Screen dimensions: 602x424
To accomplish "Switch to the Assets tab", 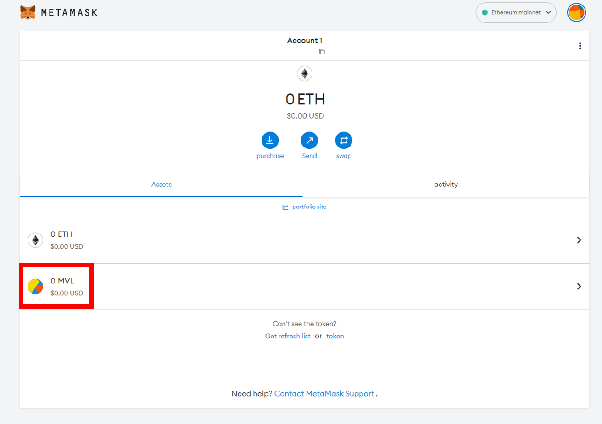I will [x=162, y=185].
